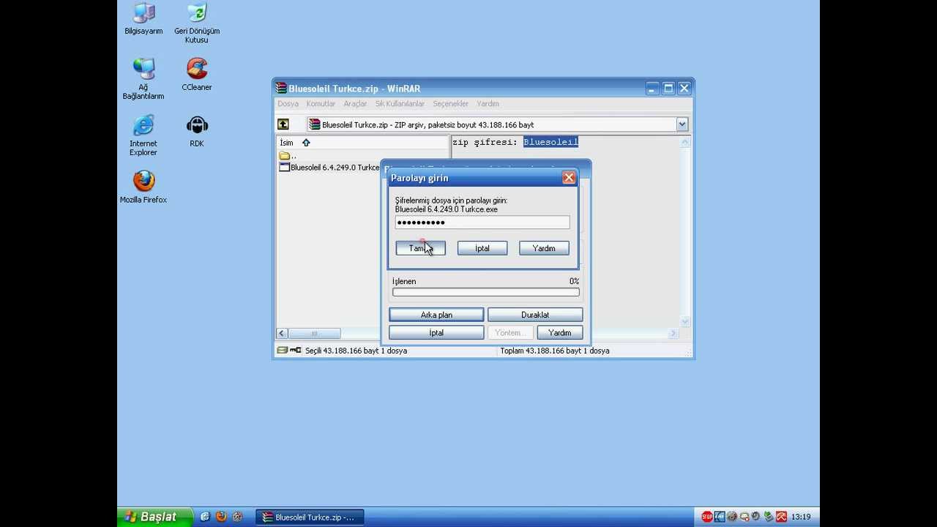Open Bilgisayarım desktop icon

[143, 20]
